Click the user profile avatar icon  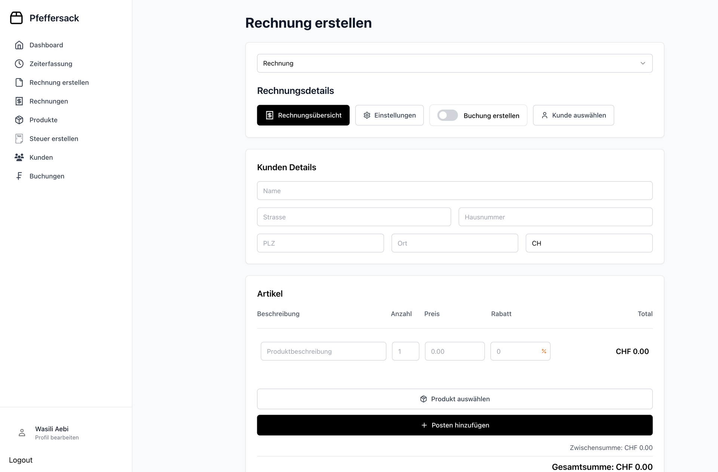pyautogui.click(x=22, y=432)
